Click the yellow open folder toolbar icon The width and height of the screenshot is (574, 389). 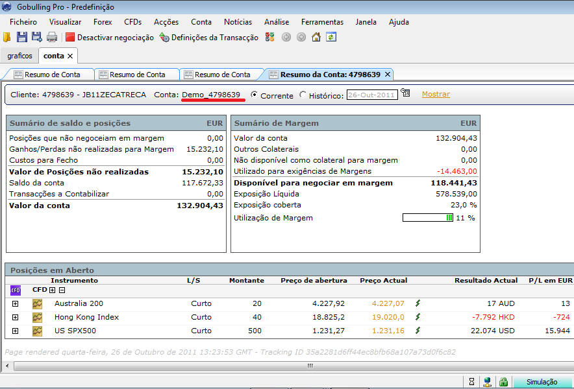(7, 37)
